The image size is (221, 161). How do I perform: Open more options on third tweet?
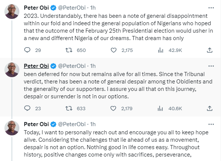211,124
